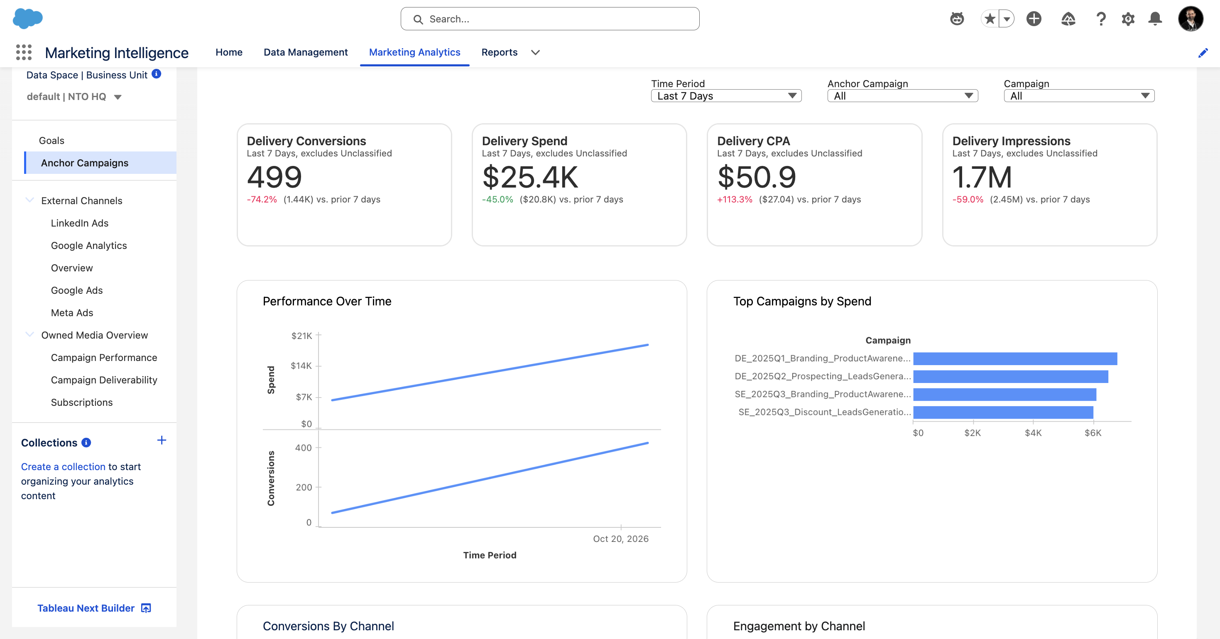Click the Delivery Spend $25.4K value

(x=530, y=177)
